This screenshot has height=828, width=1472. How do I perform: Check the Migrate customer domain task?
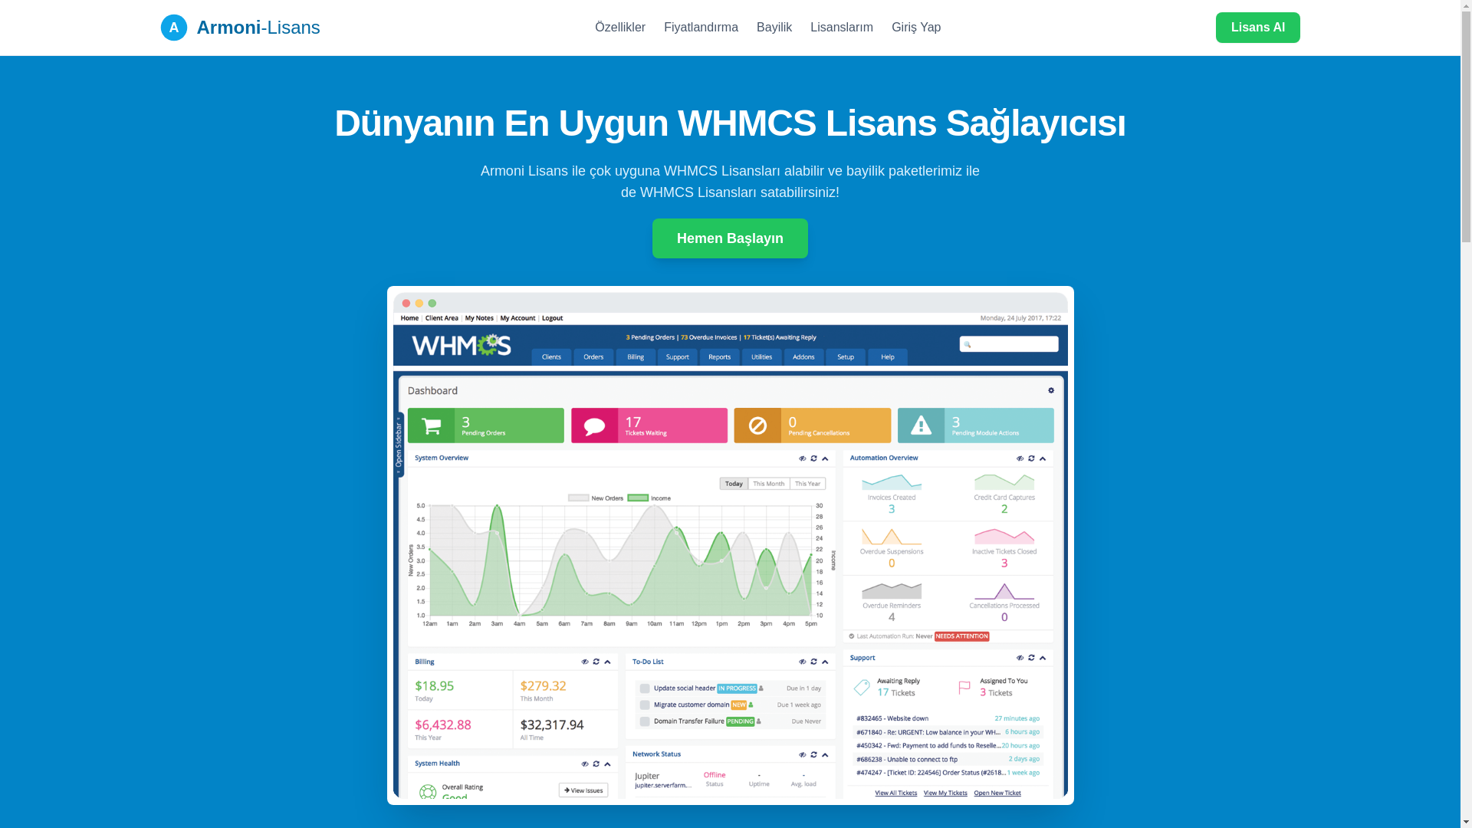click(645, 705)
